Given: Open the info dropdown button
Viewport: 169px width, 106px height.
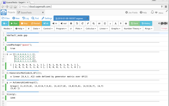Looking at the screenshot, I should [x=5, y=24].
